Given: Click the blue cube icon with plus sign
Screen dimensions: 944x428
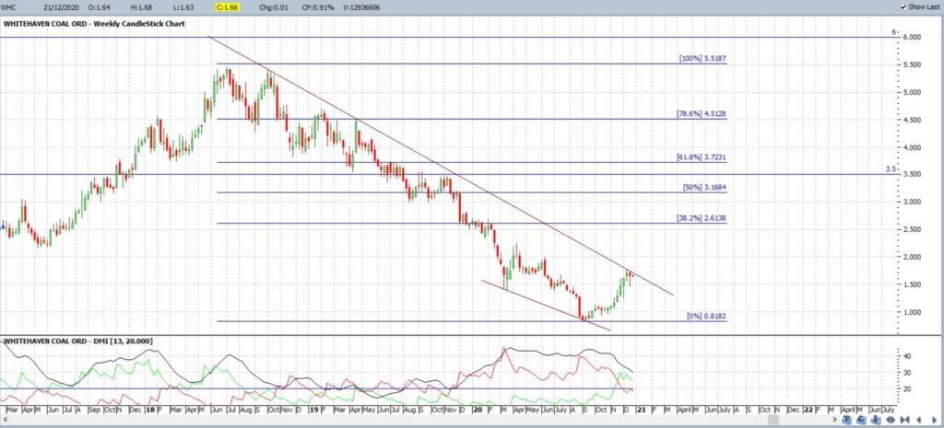Looking at the screenshot, I should (876, 420).
